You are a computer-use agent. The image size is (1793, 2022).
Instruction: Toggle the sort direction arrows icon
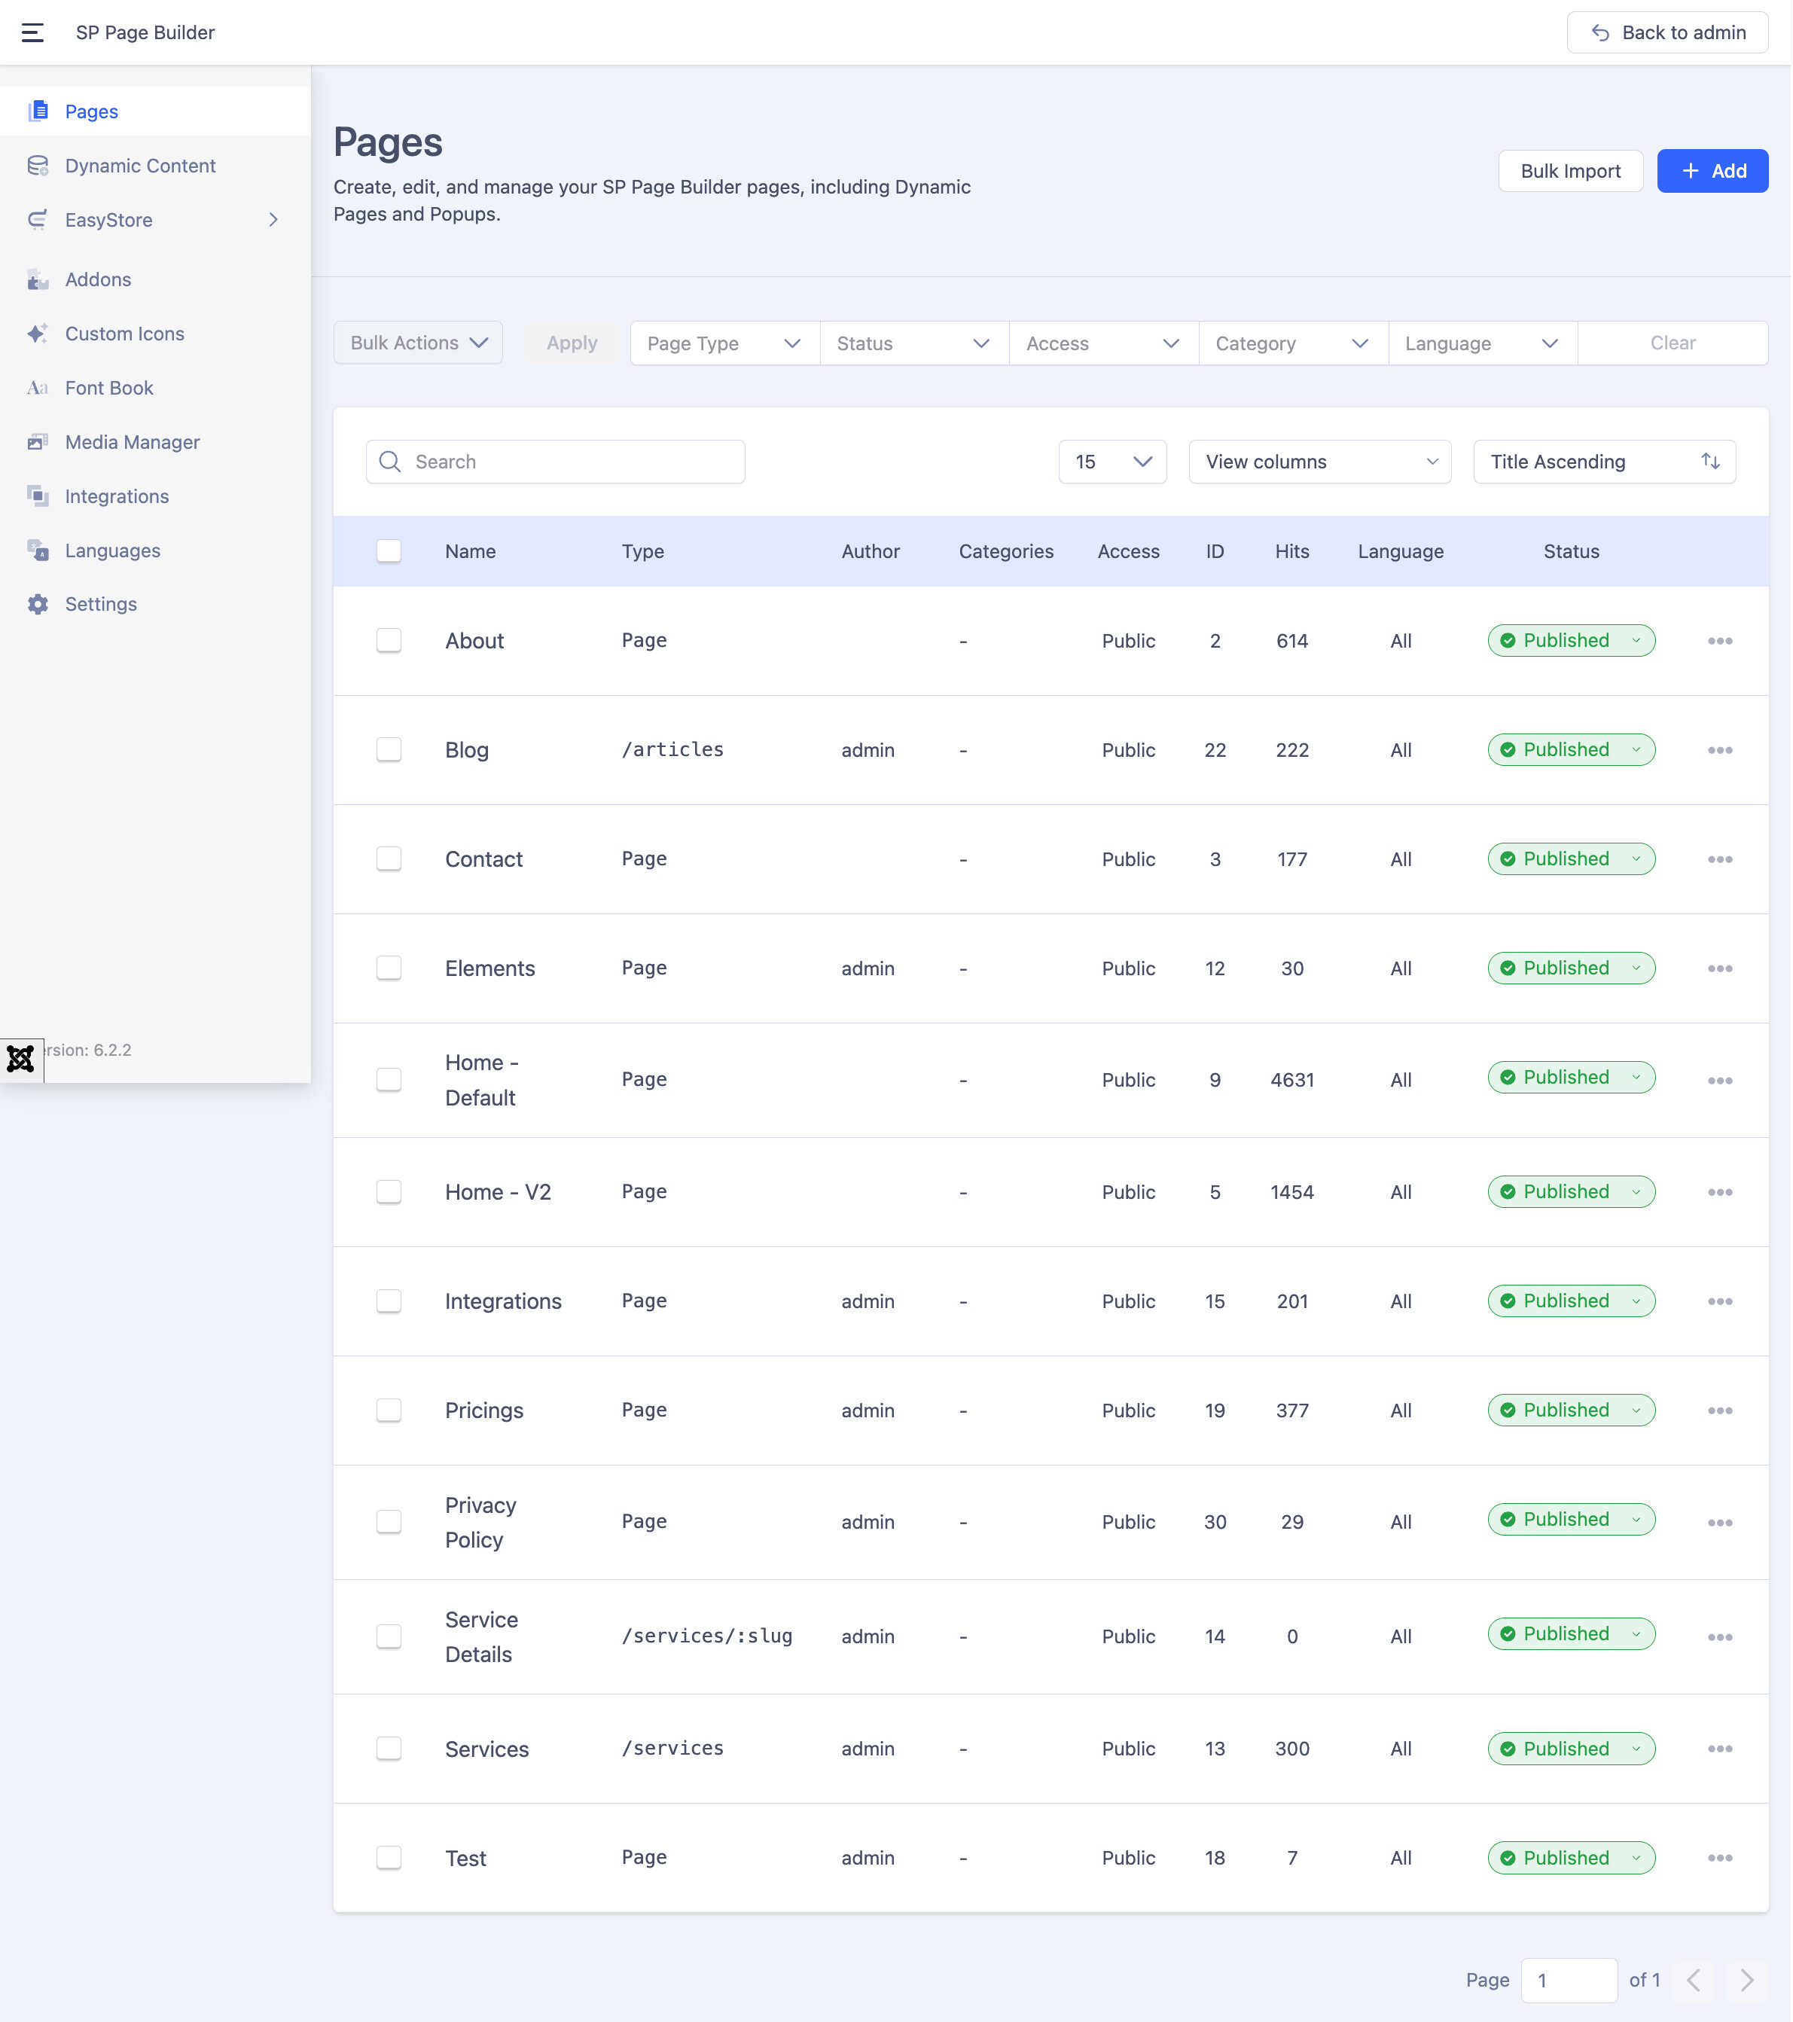point(1710,462)
